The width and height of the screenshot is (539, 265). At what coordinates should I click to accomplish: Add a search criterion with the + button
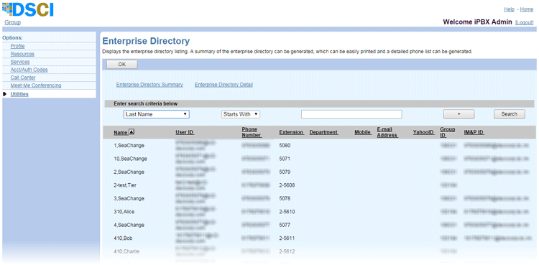(x=459, y=114)
